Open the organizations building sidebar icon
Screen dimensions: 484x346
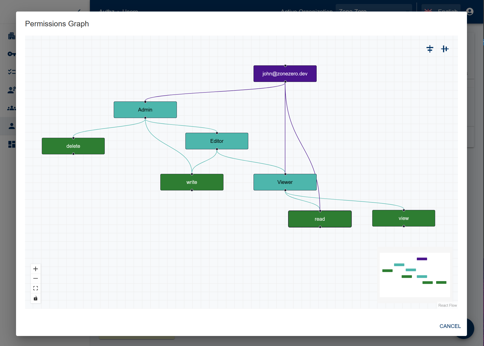12,36
